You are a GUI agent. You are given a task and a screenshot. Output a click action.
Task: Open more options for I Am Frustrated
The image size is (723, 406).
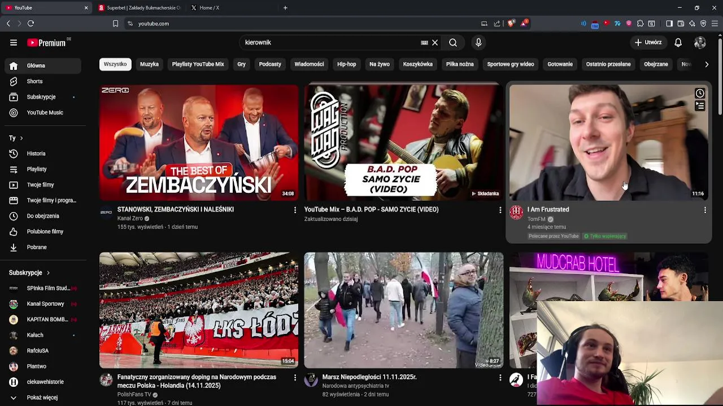point(705,210)
